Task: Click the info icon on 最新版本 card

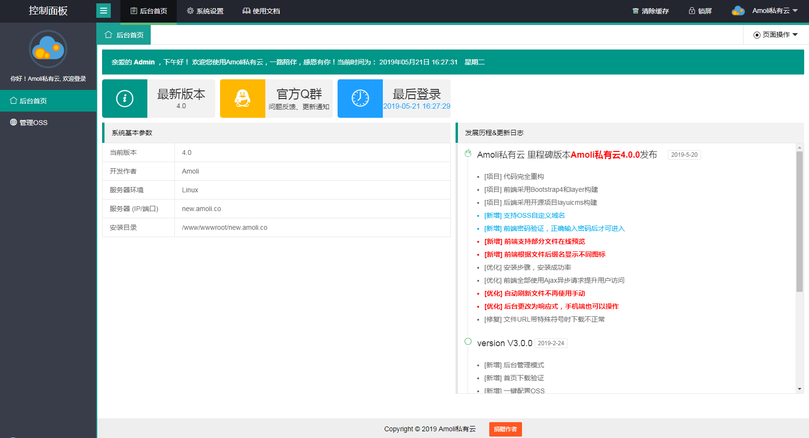Action: tap(124, 99)
